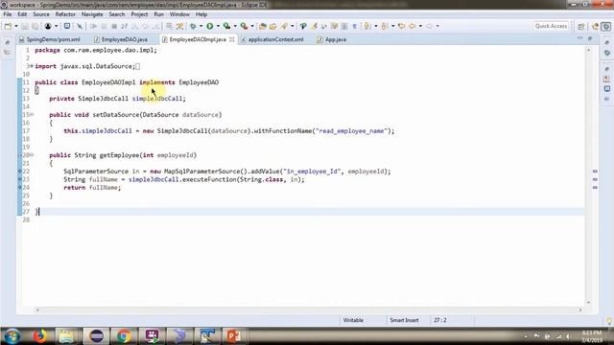Open Google Chrome from the taskbar
Screen dimensions: 614x345
coord(124,336)
